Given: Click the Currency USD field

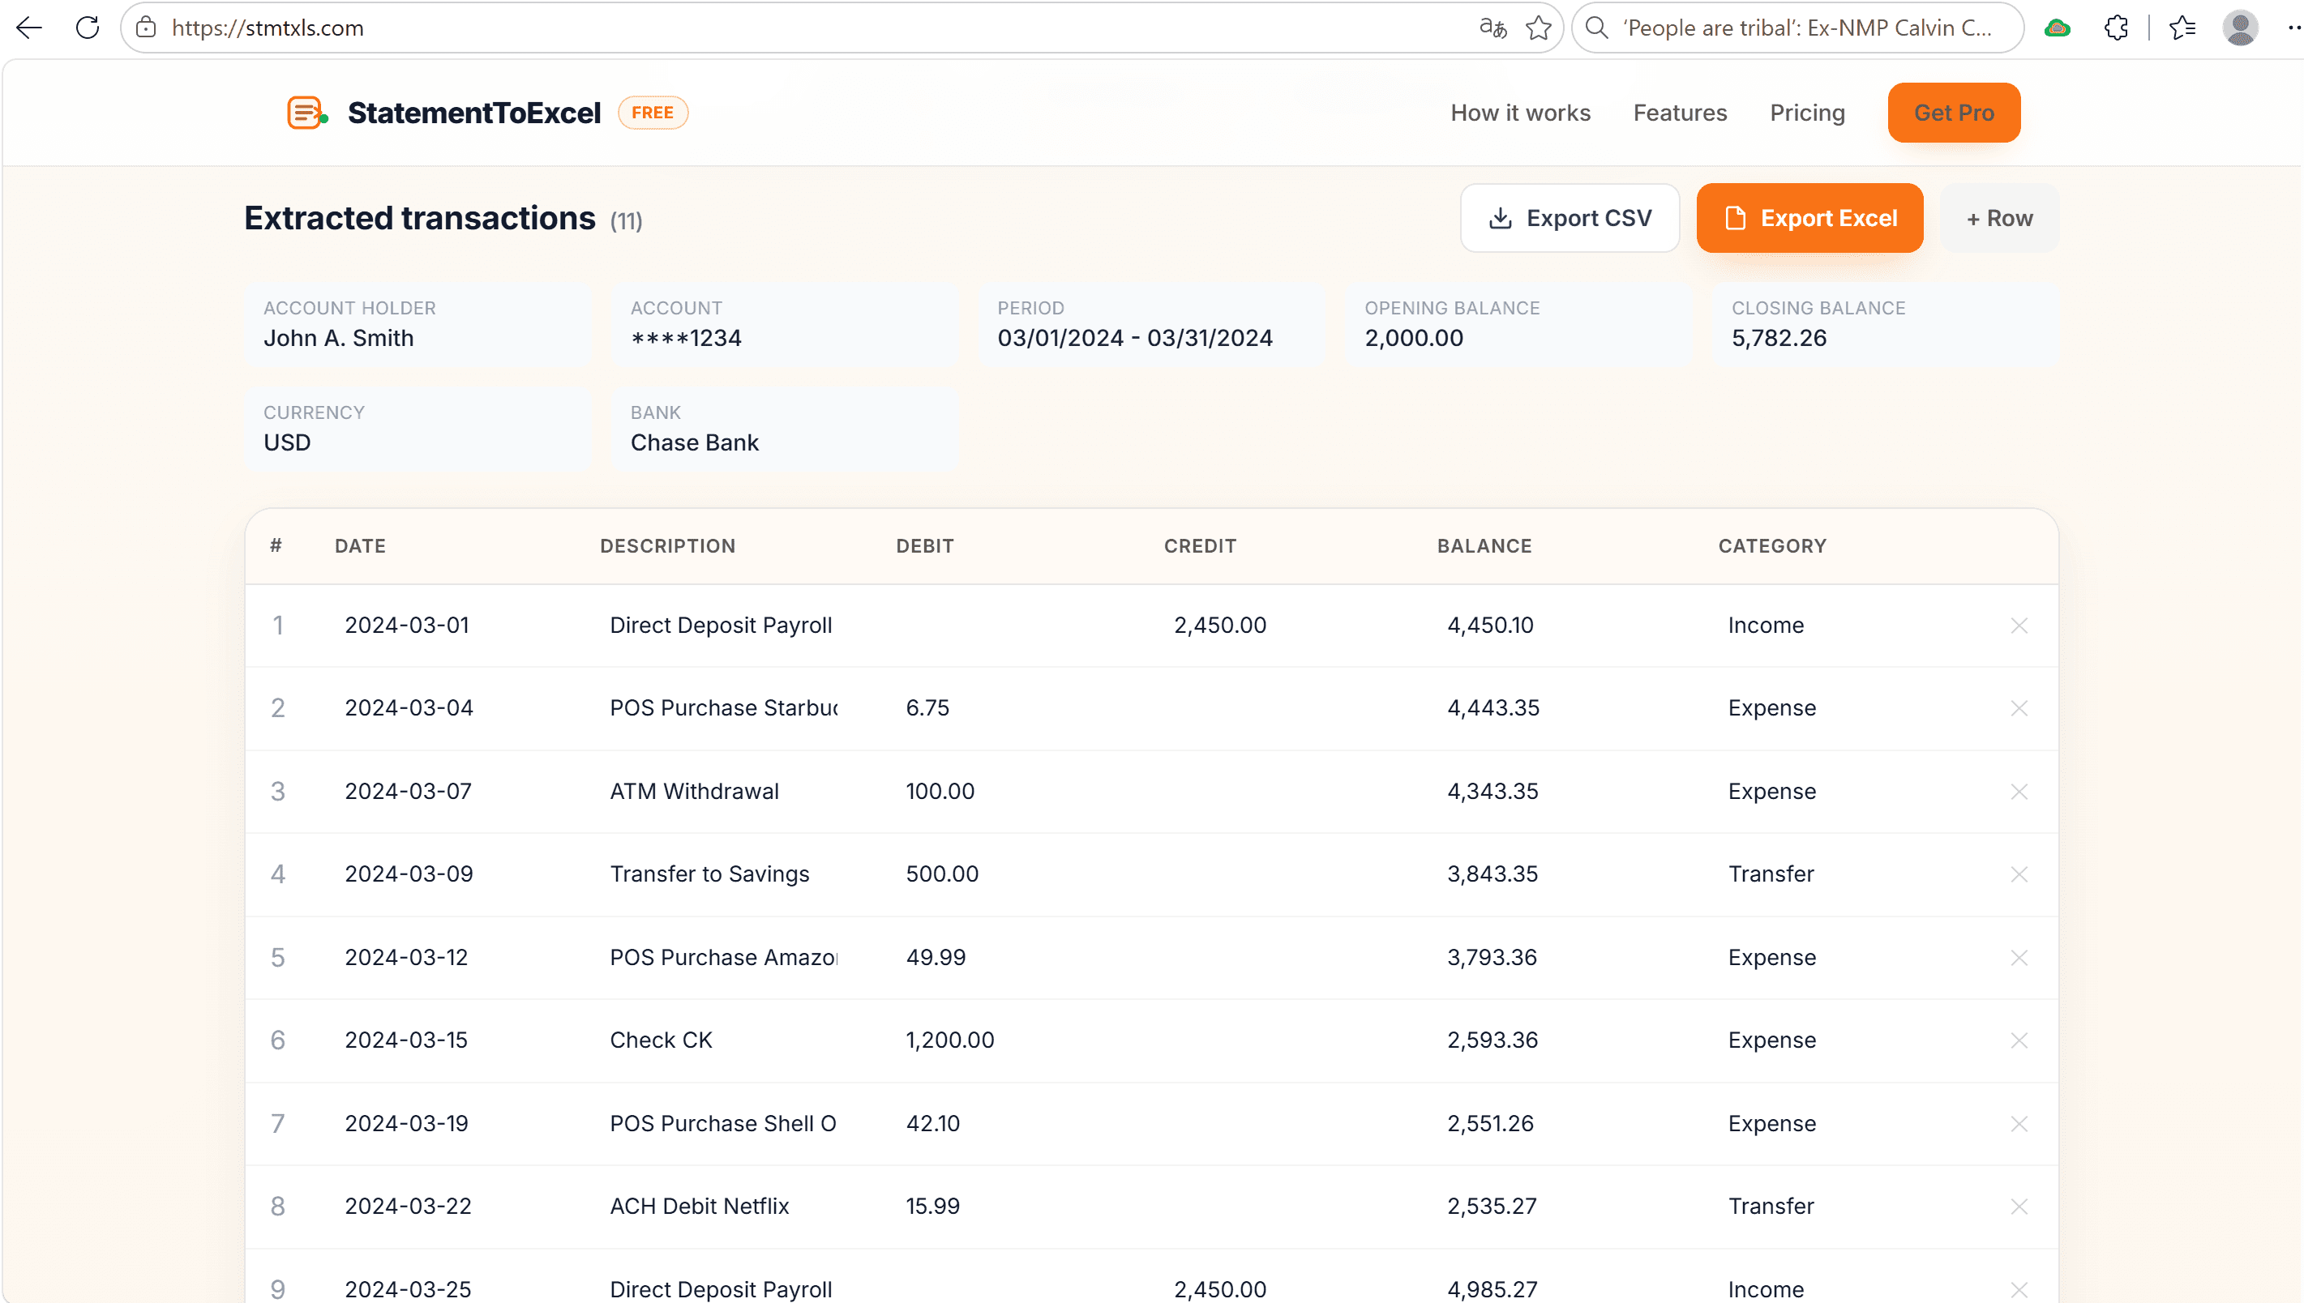Looking at the screenshot, I should 418,429.
